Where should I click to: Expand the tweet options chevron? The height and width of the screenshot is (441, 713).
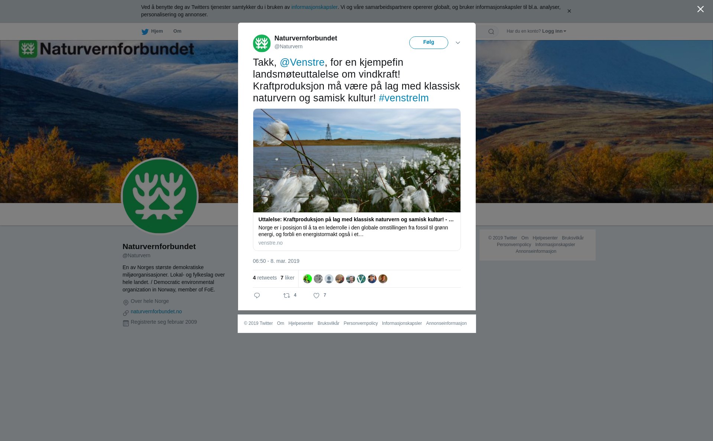(458, 43)
